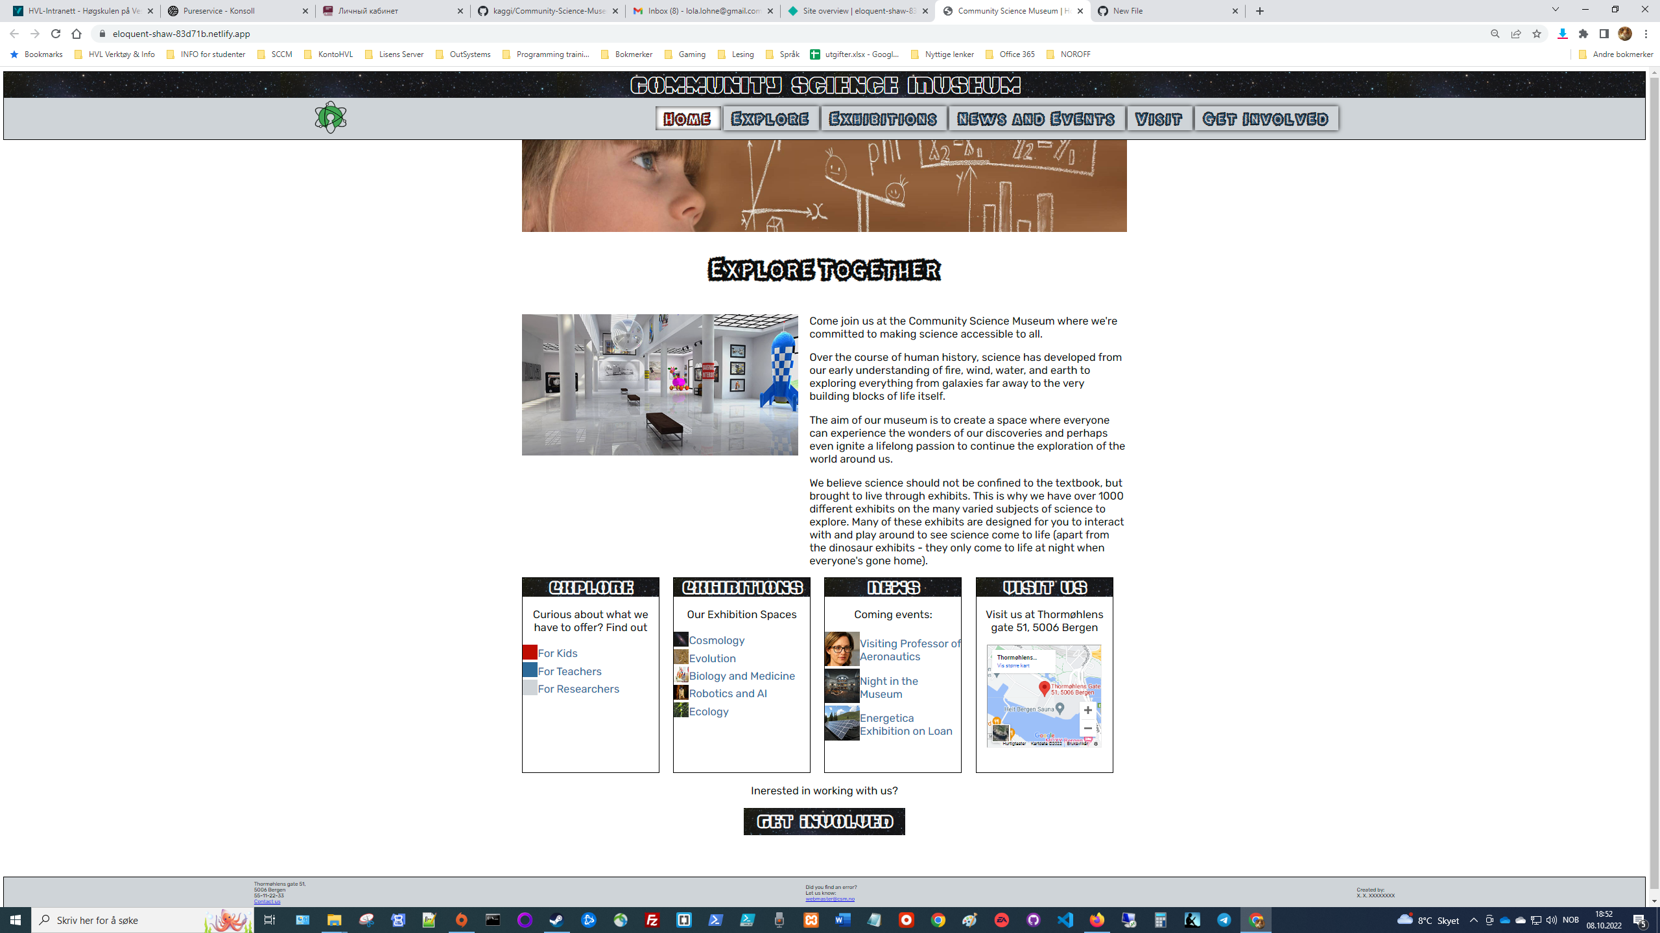Toggle the bookmark star for this page
Image resolution: width=1660 pixels, height=933 pixels.
1535,33
